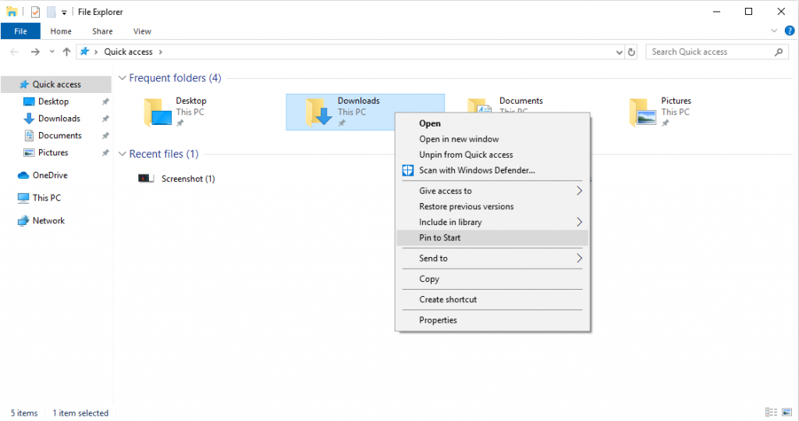
Task: Choose Pin to Start
Action: 492,237
